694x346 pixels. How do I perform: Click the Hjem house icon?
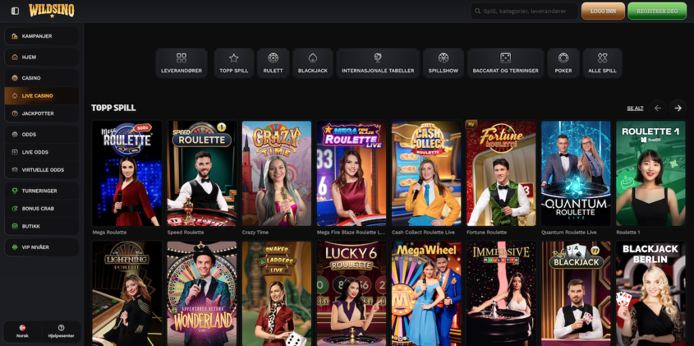15,57
